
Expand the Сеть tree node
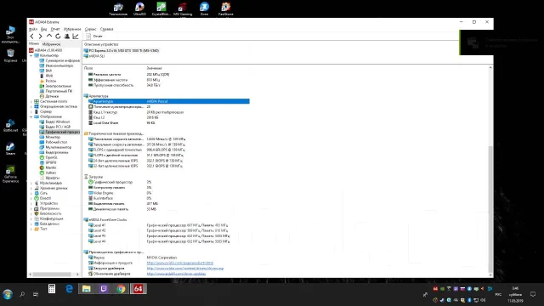pyautogui.click(x=31, y=193)
